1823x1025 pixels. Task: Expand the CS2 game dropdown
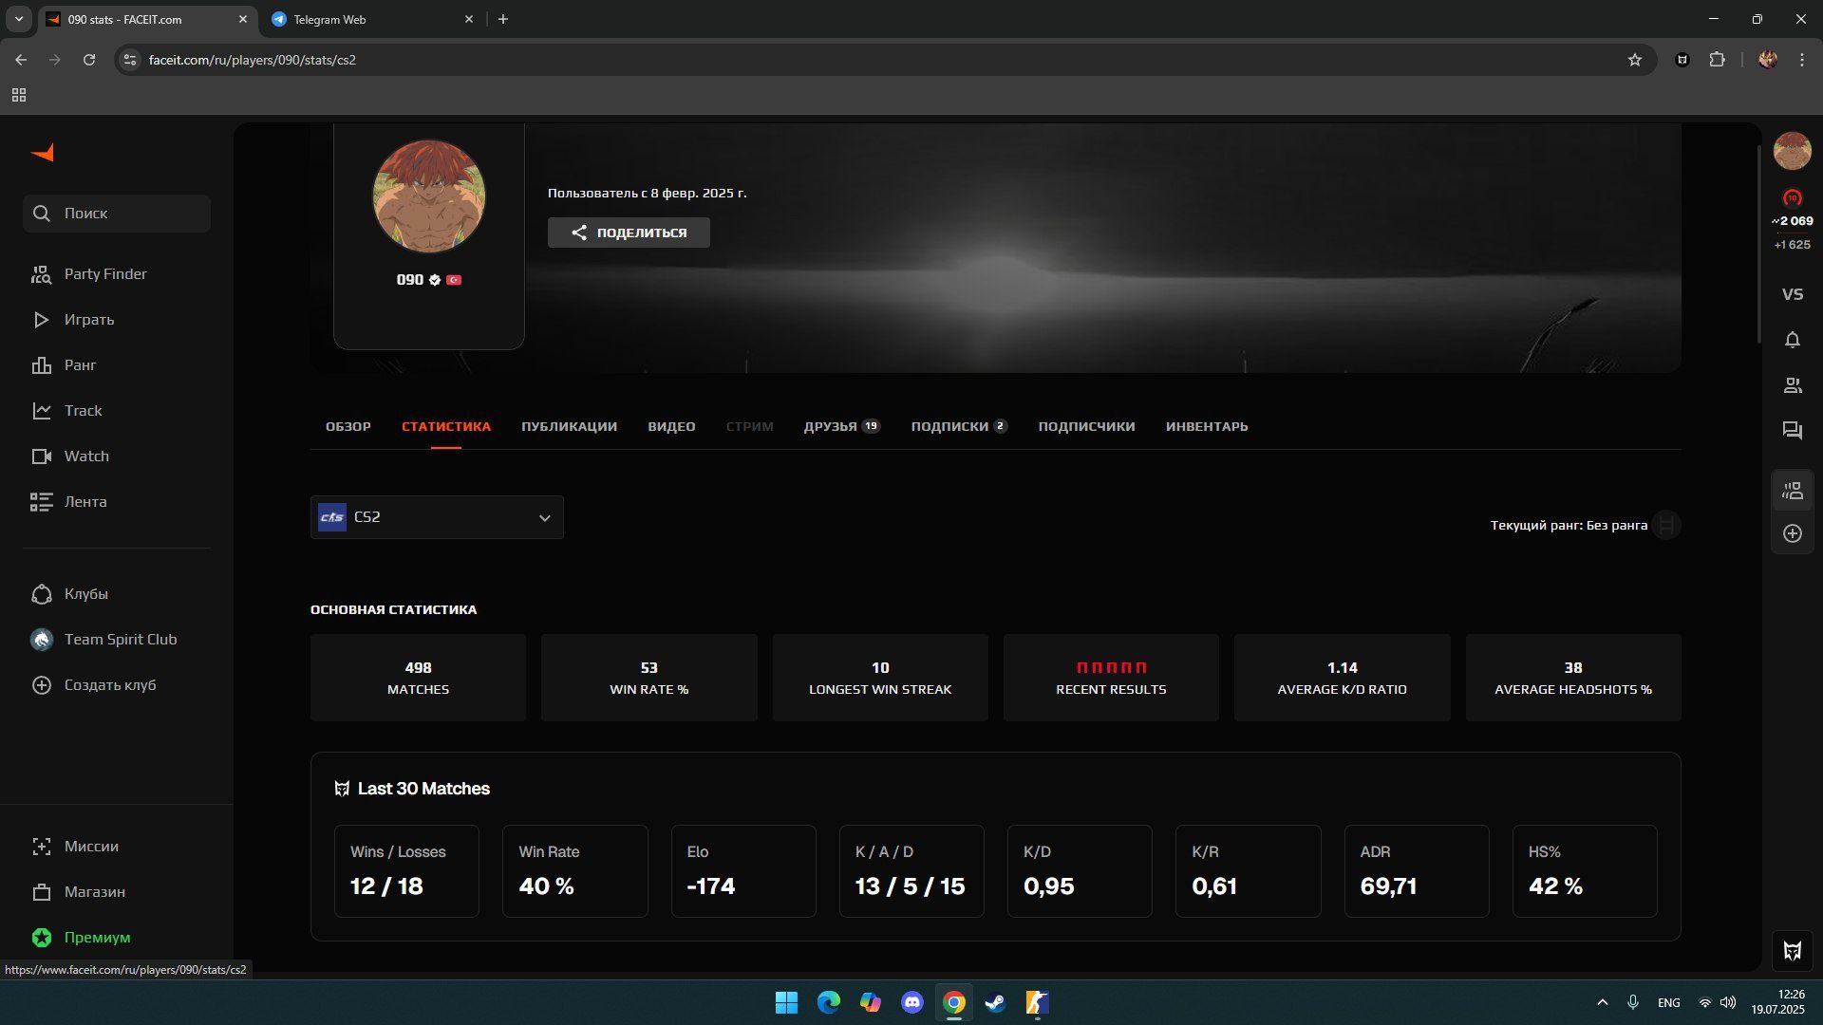pos(437,517)
